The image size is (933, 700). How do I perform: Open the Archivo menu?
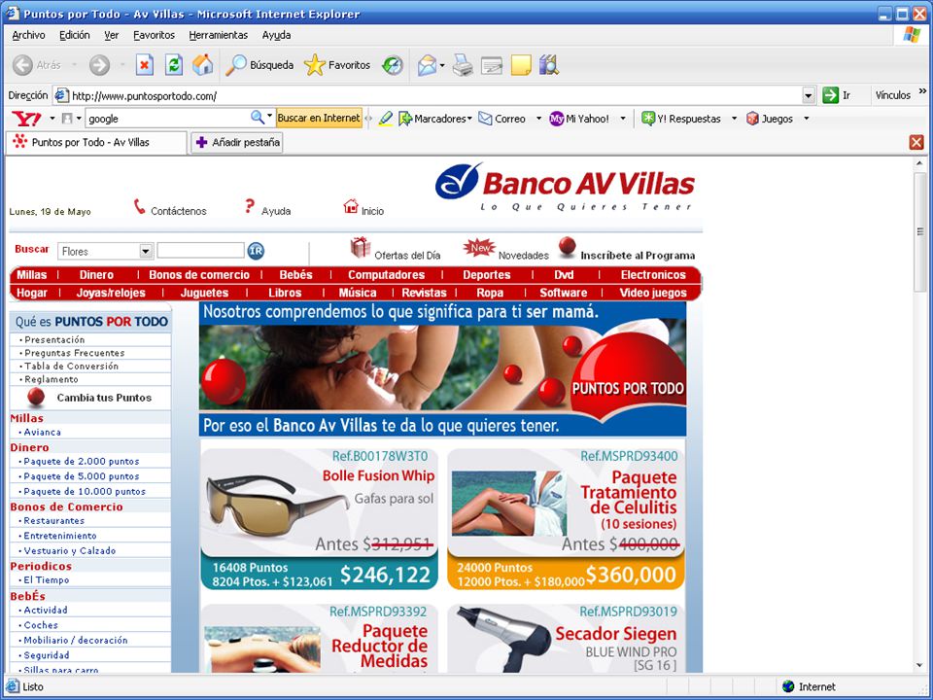click(x=28, y=35)
